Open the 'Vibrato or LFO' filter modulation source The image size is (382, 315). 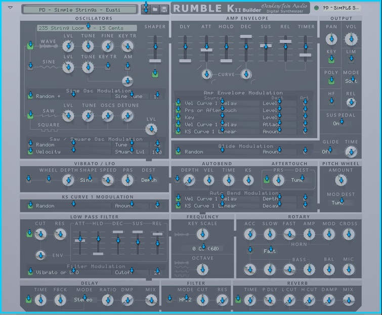coord(72,273)
